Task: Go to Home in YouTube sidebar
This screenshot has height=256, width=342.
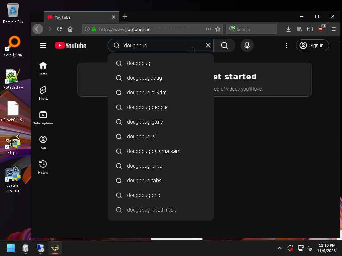Action: pyautogui.click(x=43, y=69)
